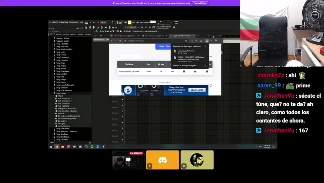Select the 'Noise gate' preset
This screenshot has width=324, height=183.
click(x=61, y=124)
